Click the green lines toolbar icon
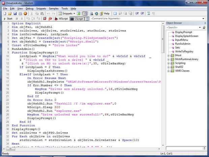The height and width of the screenshot is (157, 209). [148, 13]
